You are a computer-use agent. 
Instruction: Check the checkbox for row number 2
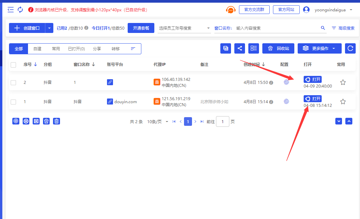tap(13, 83)
